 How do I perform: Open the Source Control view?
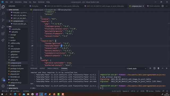[x=3, y=20]
